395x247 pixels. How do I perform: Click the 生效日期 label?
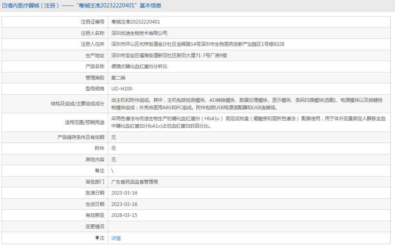[95, 204]
